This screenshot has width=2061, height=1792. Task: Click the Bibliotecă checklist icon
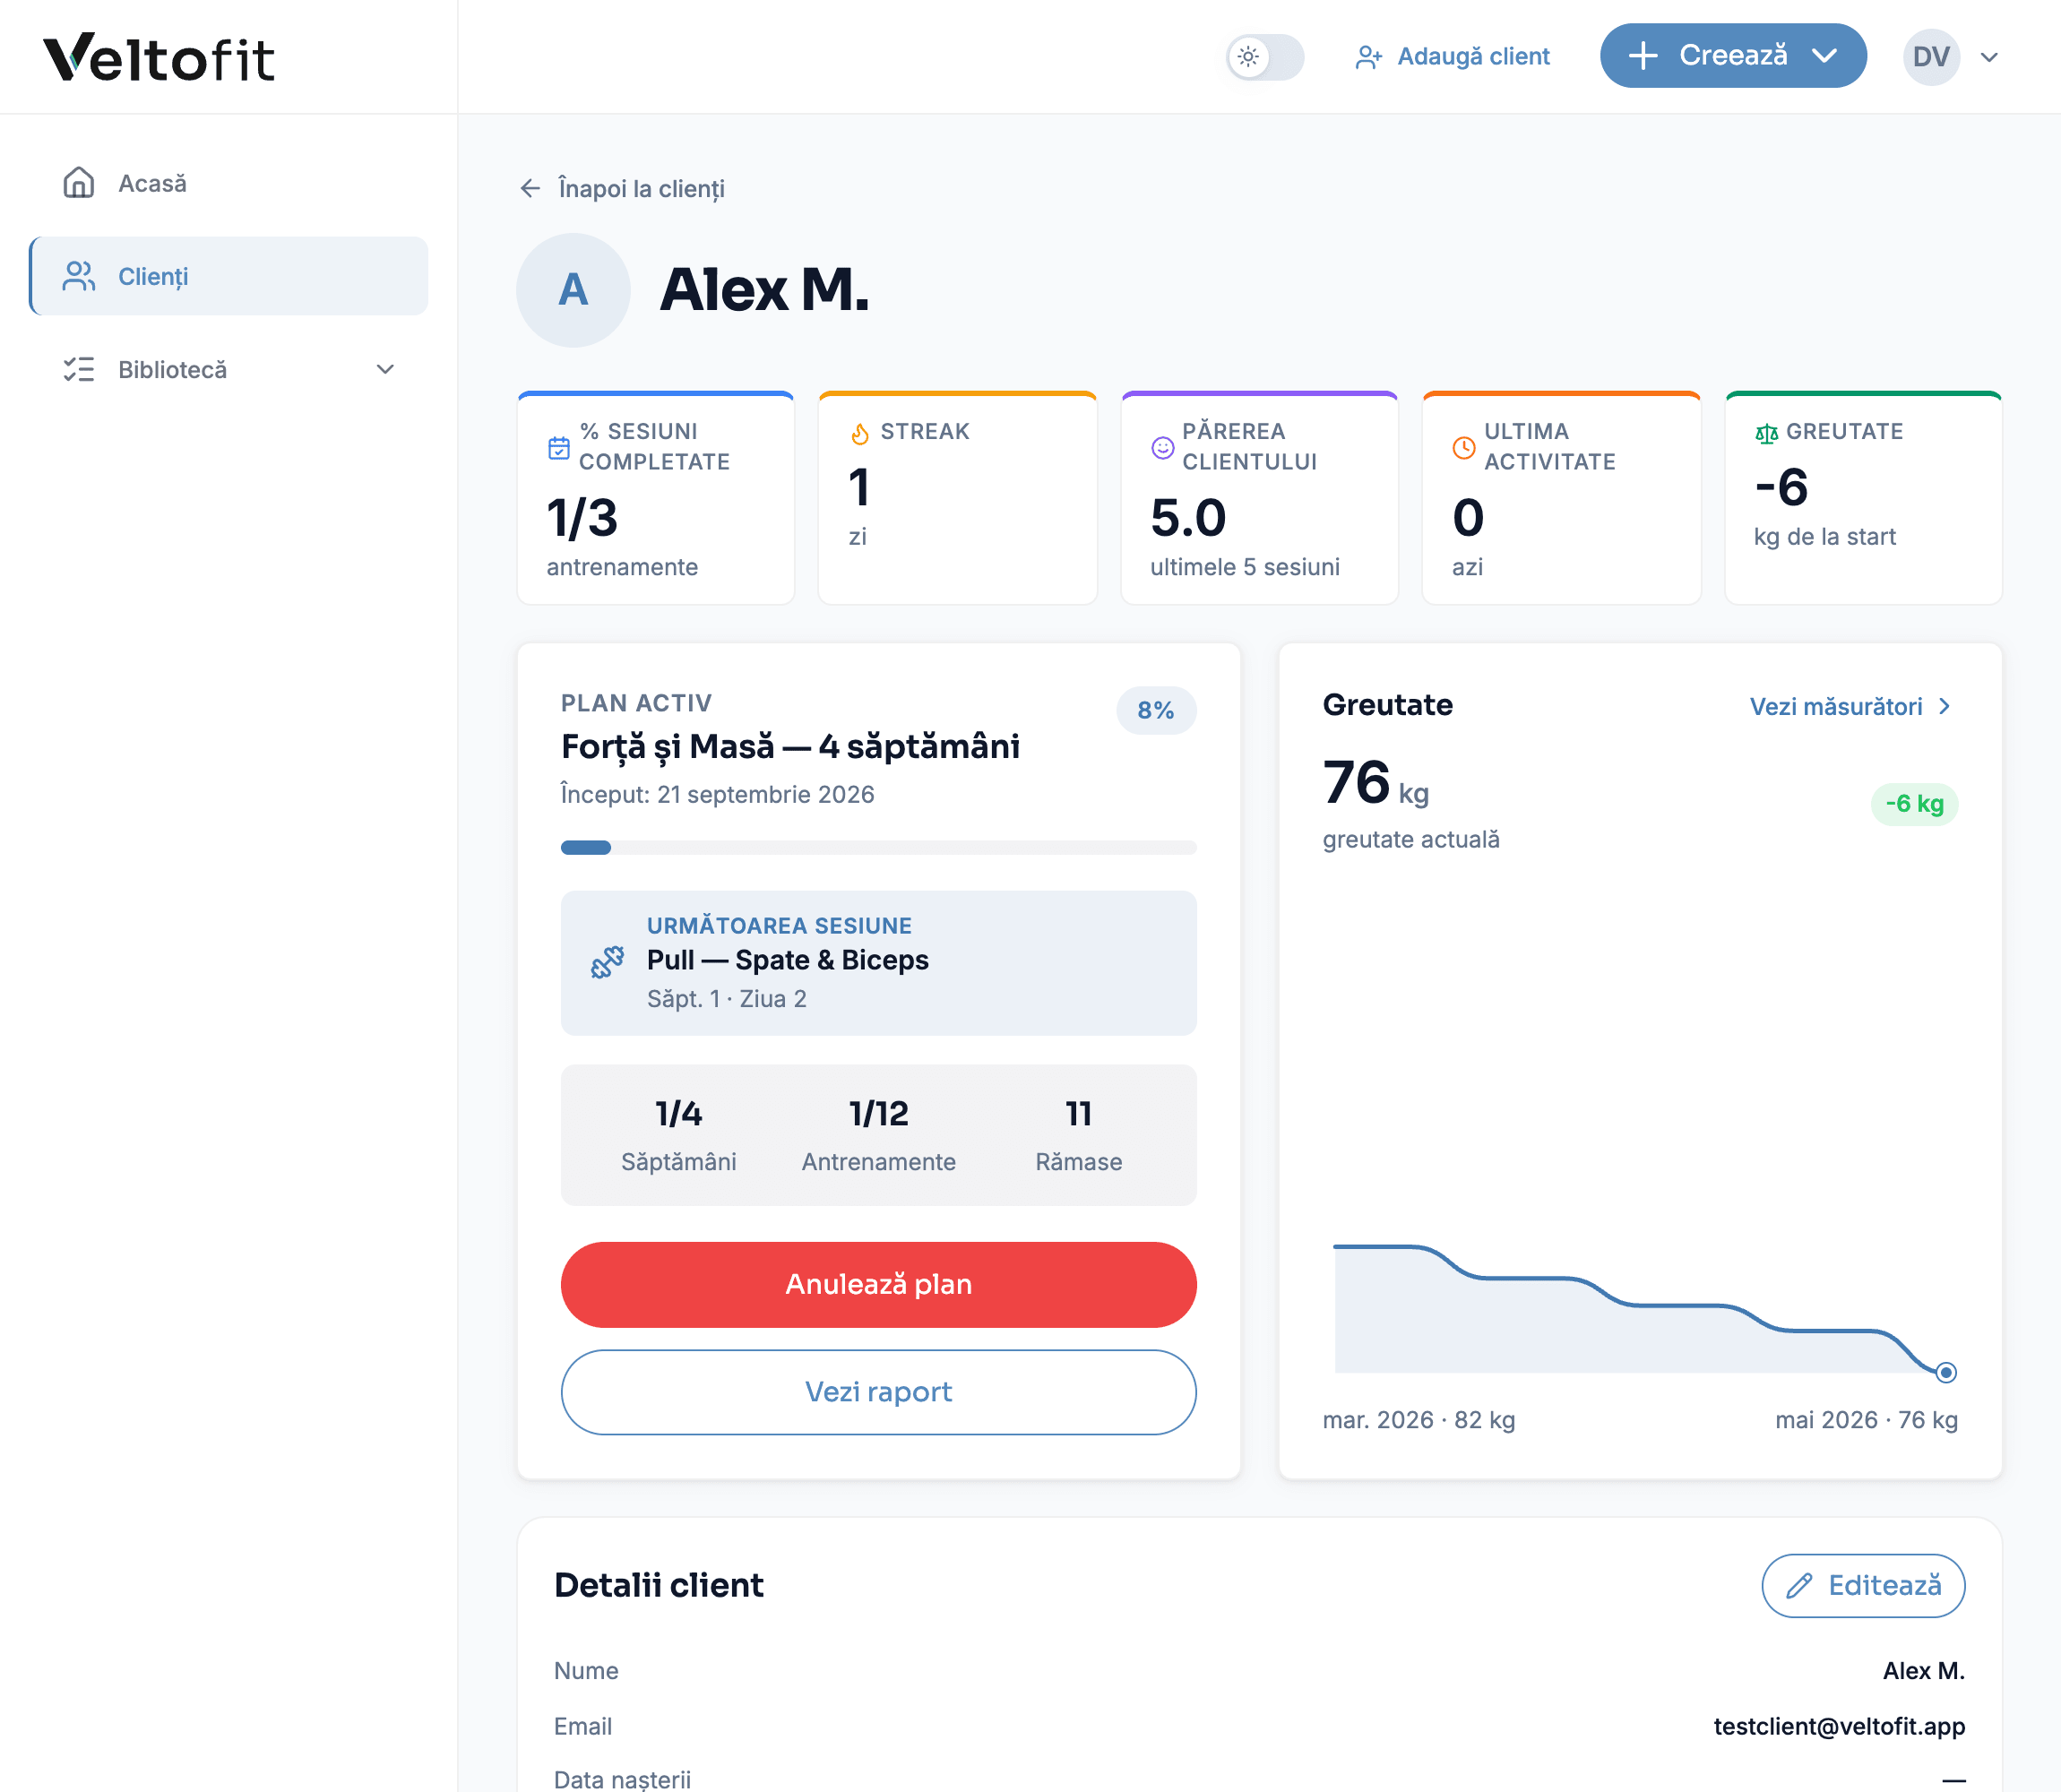click(78, 369)
